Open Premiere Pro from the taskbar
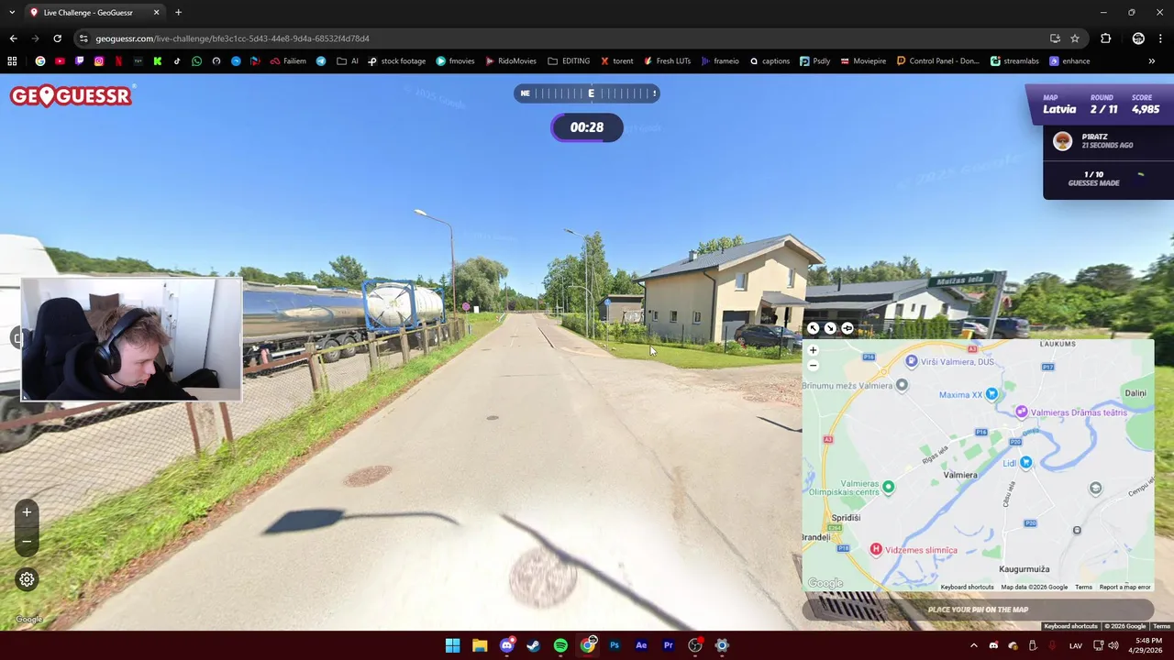1174x660 pixels. tap(669, 645)
